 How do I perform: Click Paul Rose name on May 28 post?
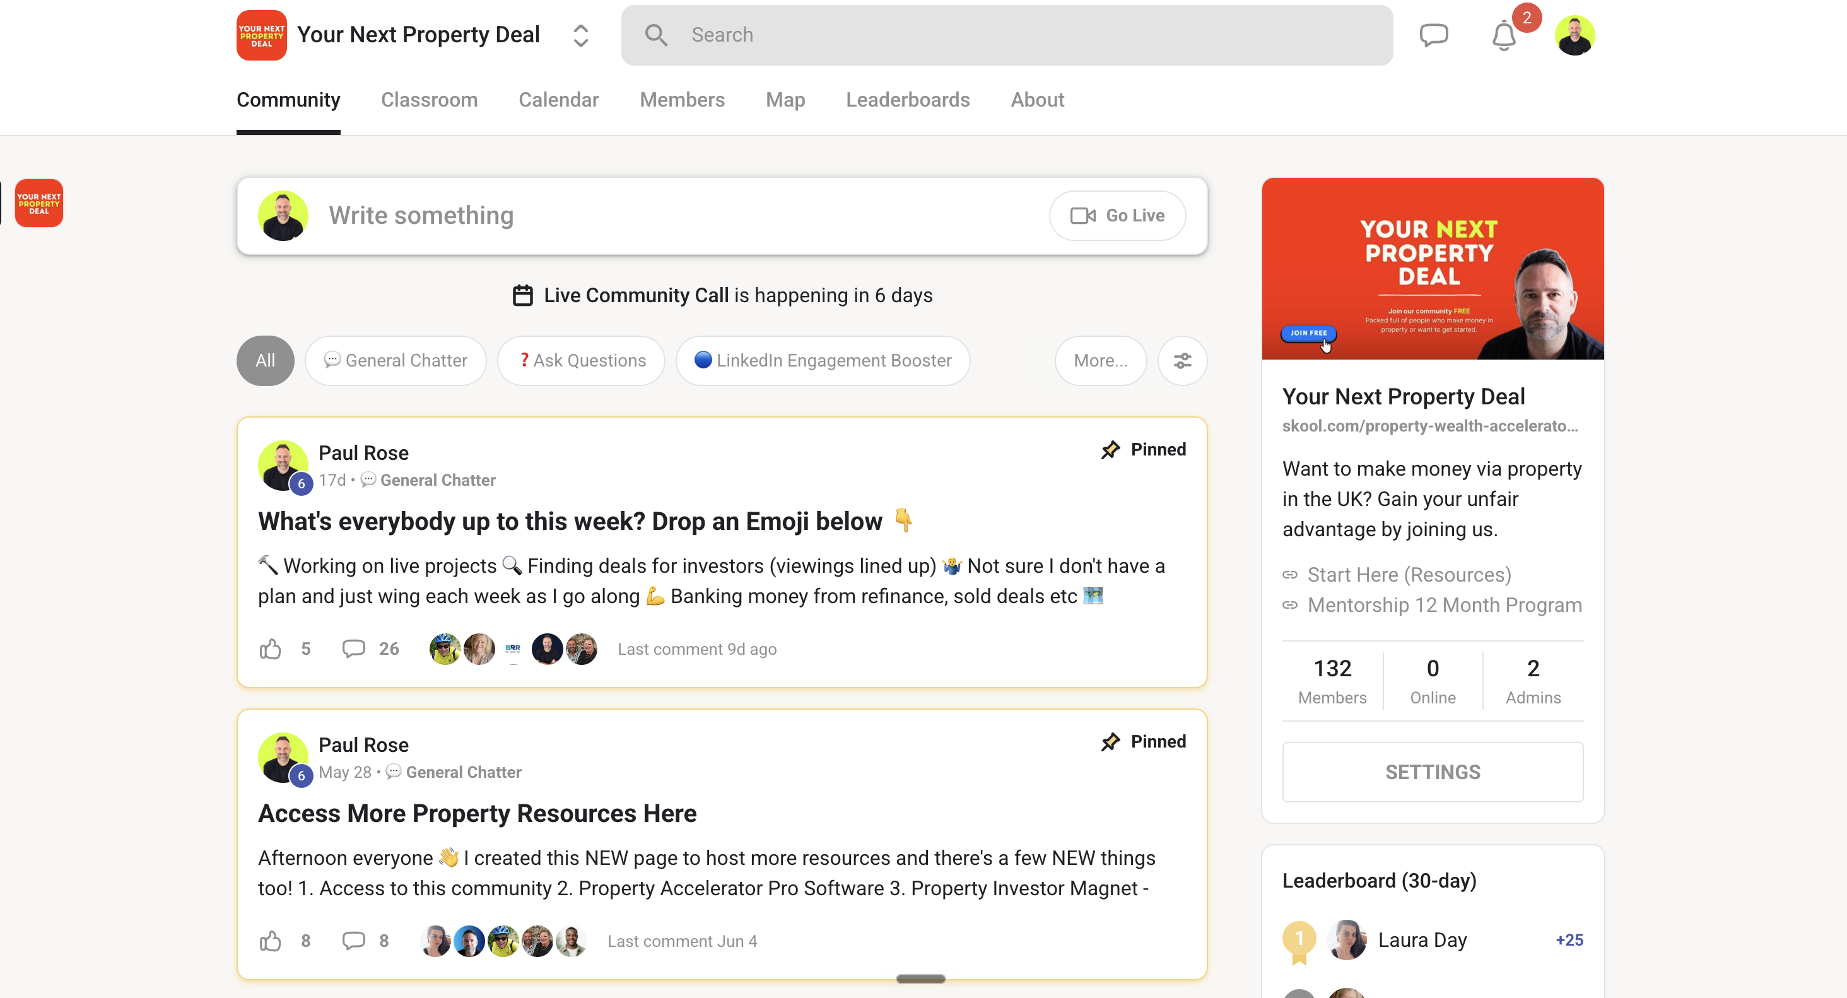363,745
